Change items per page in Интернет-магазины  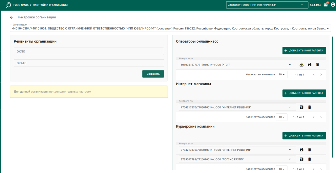(x=282, y=117)
